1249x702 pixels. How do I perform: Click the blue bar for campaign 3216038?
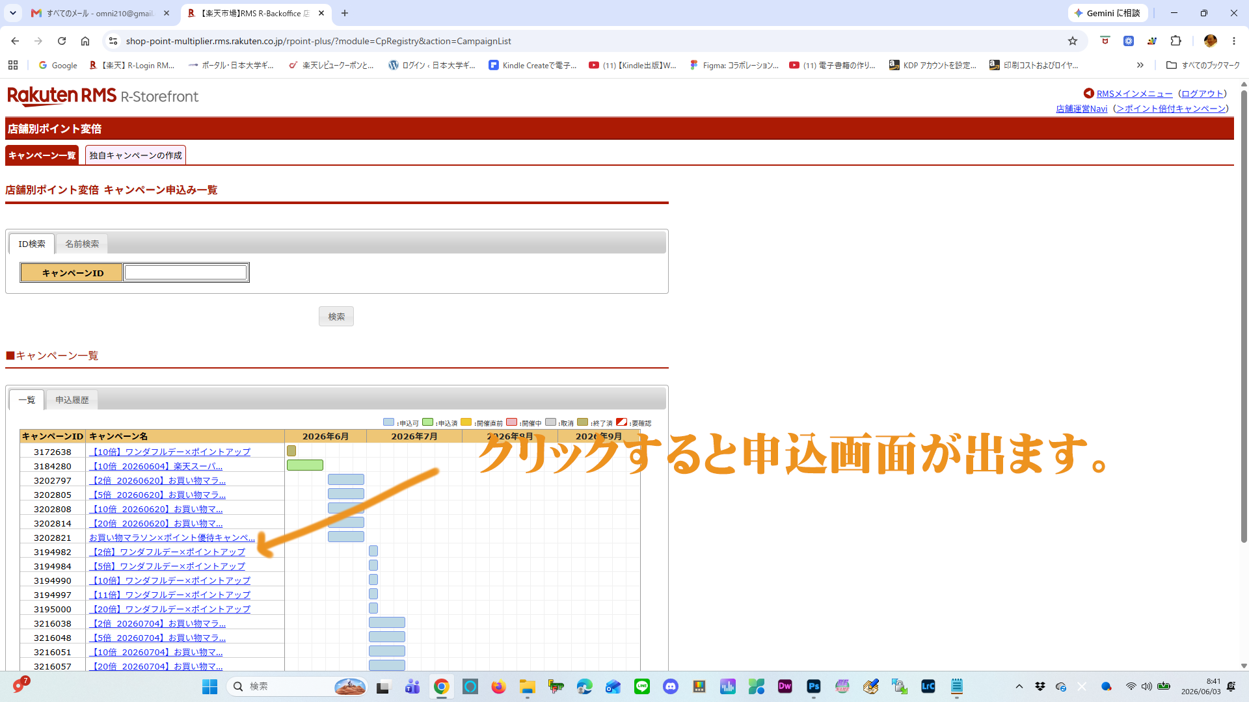[387, 623]
